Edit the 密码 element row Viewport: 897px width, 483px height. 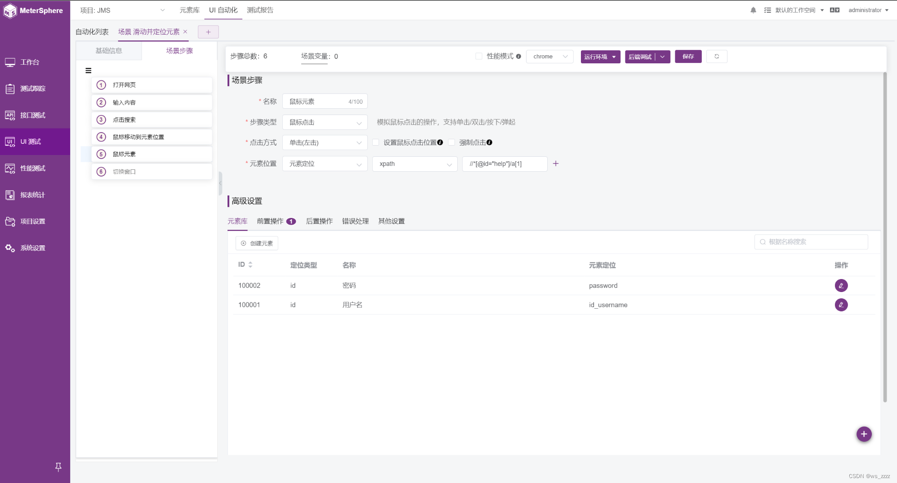841,286
